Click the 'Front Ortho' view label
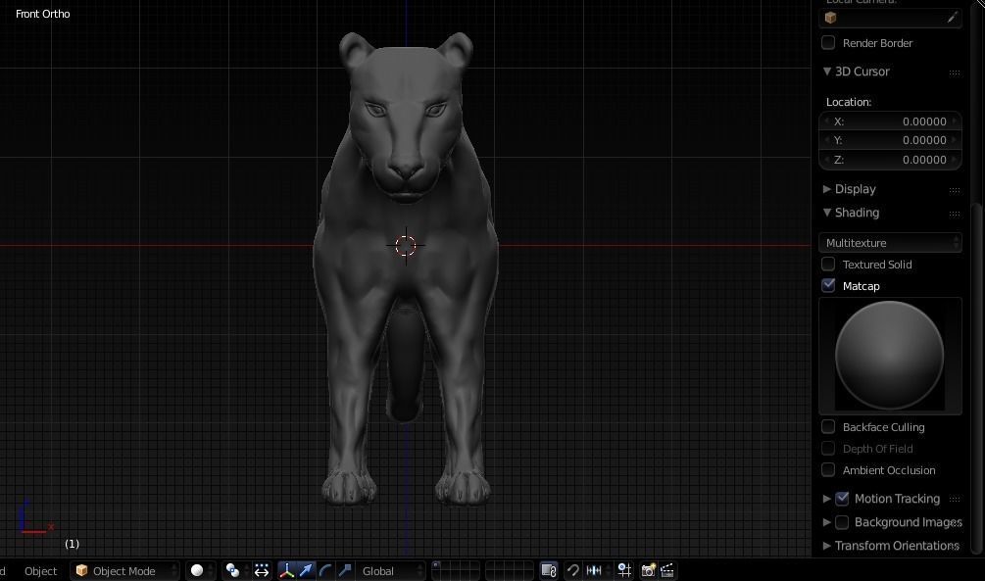 [x=43, y=14]
